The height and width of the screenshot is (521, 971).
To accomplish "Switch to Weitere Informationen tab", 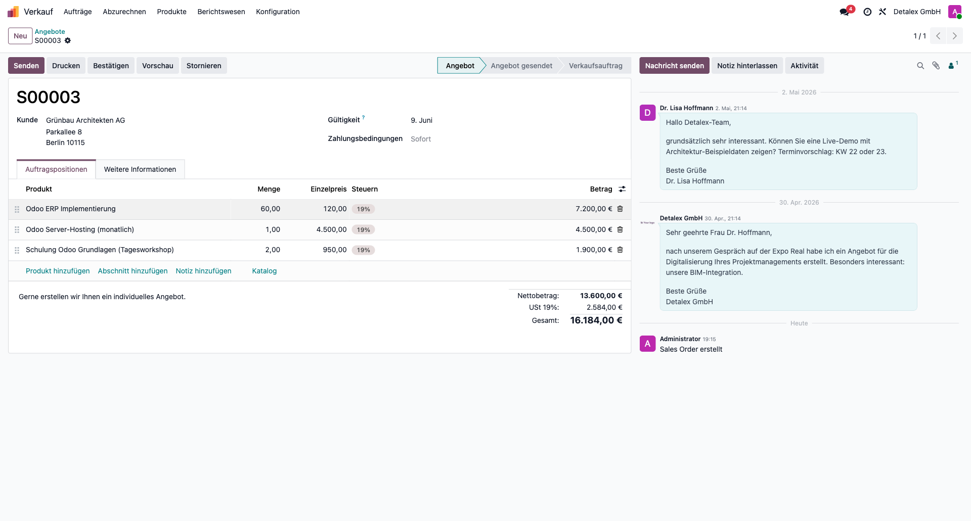I will coord(140,169).
